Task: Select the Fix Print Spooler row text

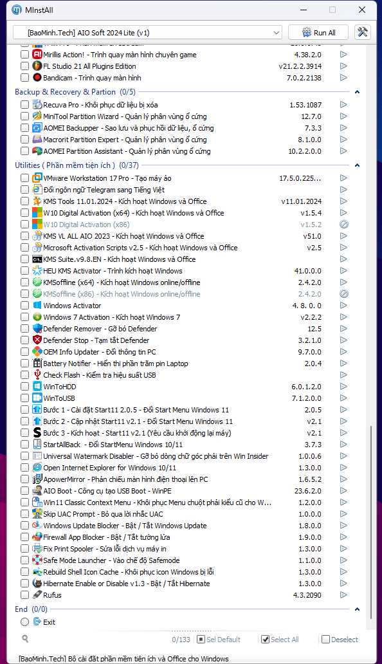Action: point(105,548)
